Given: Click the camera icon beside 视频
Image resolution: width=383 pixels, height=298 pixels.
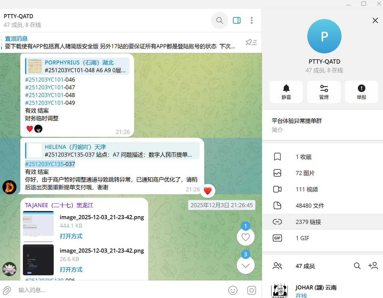Looking at the screenshot, I should [277, 189].
